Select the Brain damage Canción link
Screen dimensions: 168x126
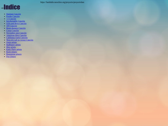coord(16,28)
